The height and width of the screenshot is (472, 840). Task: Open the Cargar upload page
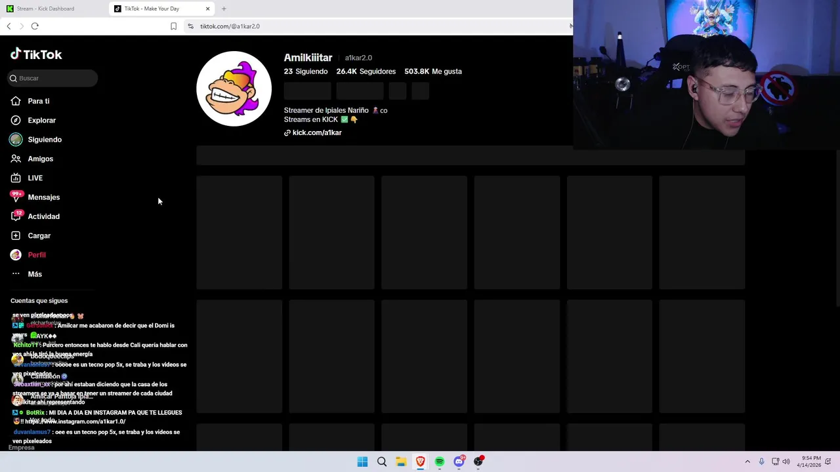pos(39,235)
